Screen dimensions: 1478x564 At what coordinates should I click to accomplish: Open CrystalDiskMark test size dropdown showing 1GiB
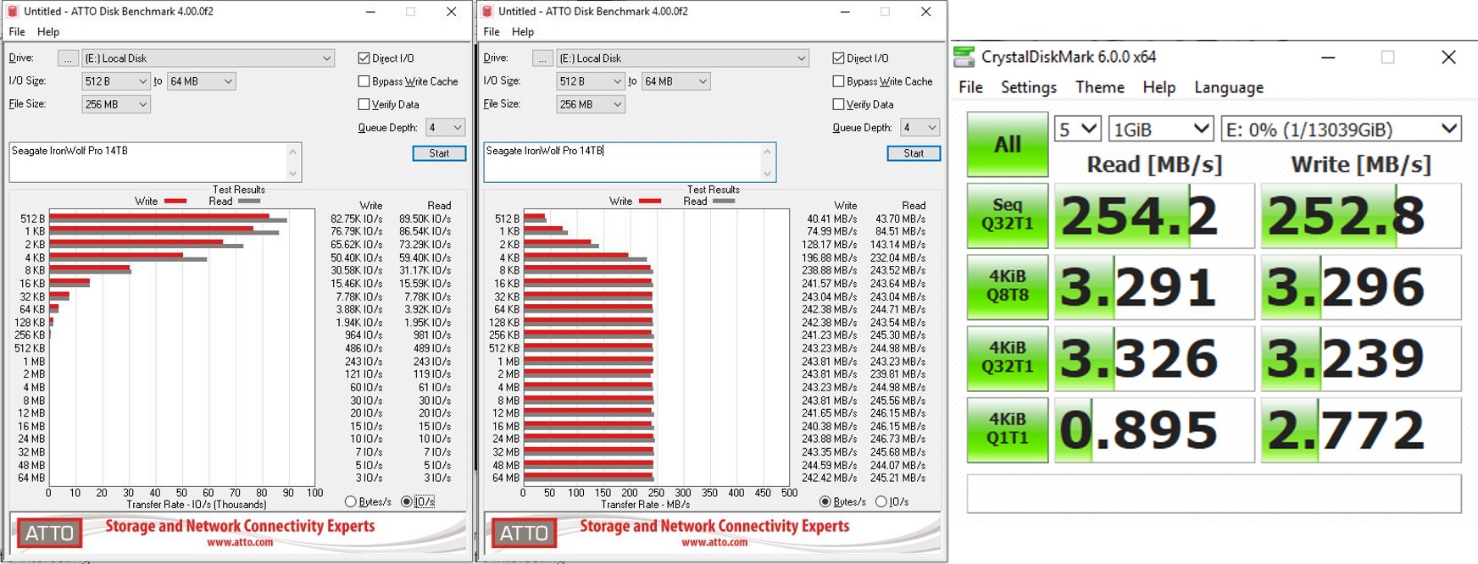1161,130
